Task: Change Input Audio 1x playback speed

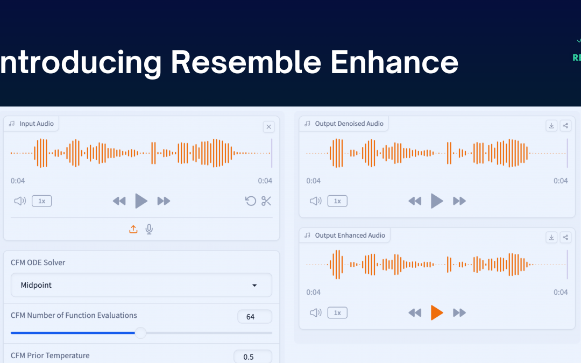Action: (x=41, y=201)
